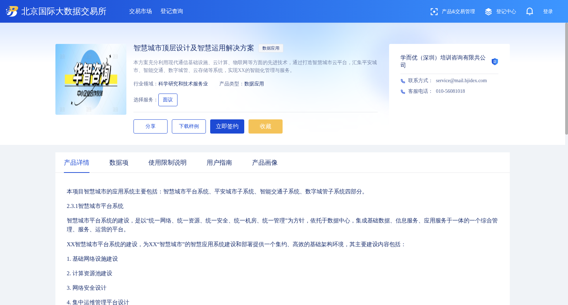This screenshot has width=568, height=305.
Task: Open the notification bell
Action: coord(529,12)
